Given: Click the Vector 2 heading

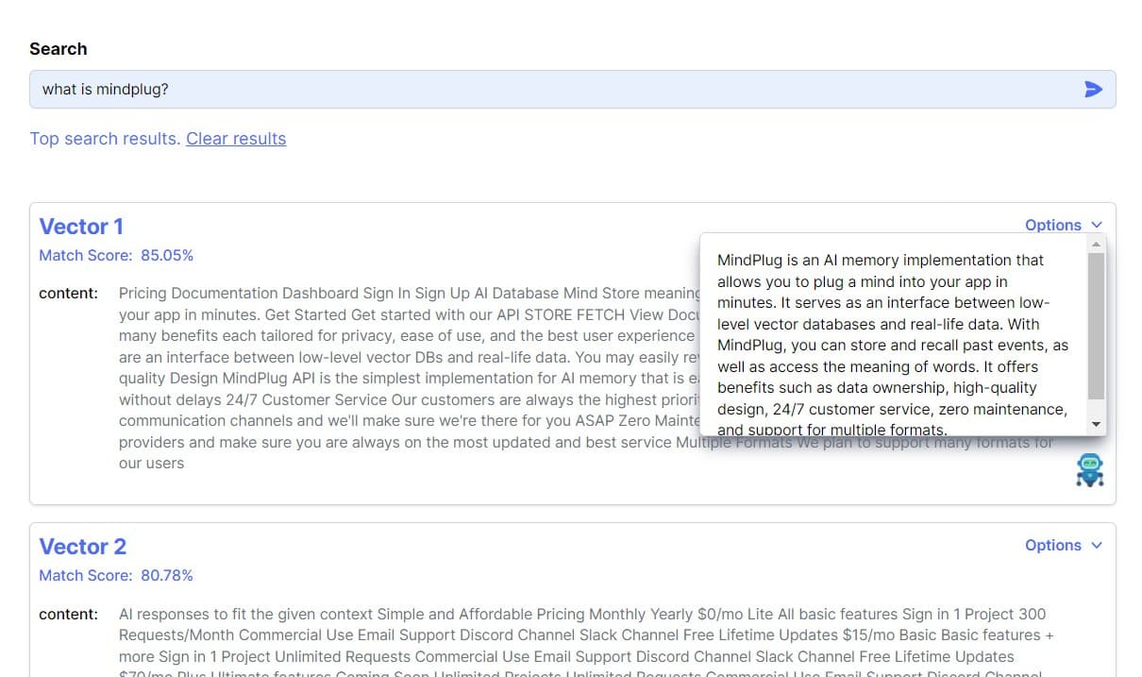Looking at the screenshot, I should tap(82, 547).
